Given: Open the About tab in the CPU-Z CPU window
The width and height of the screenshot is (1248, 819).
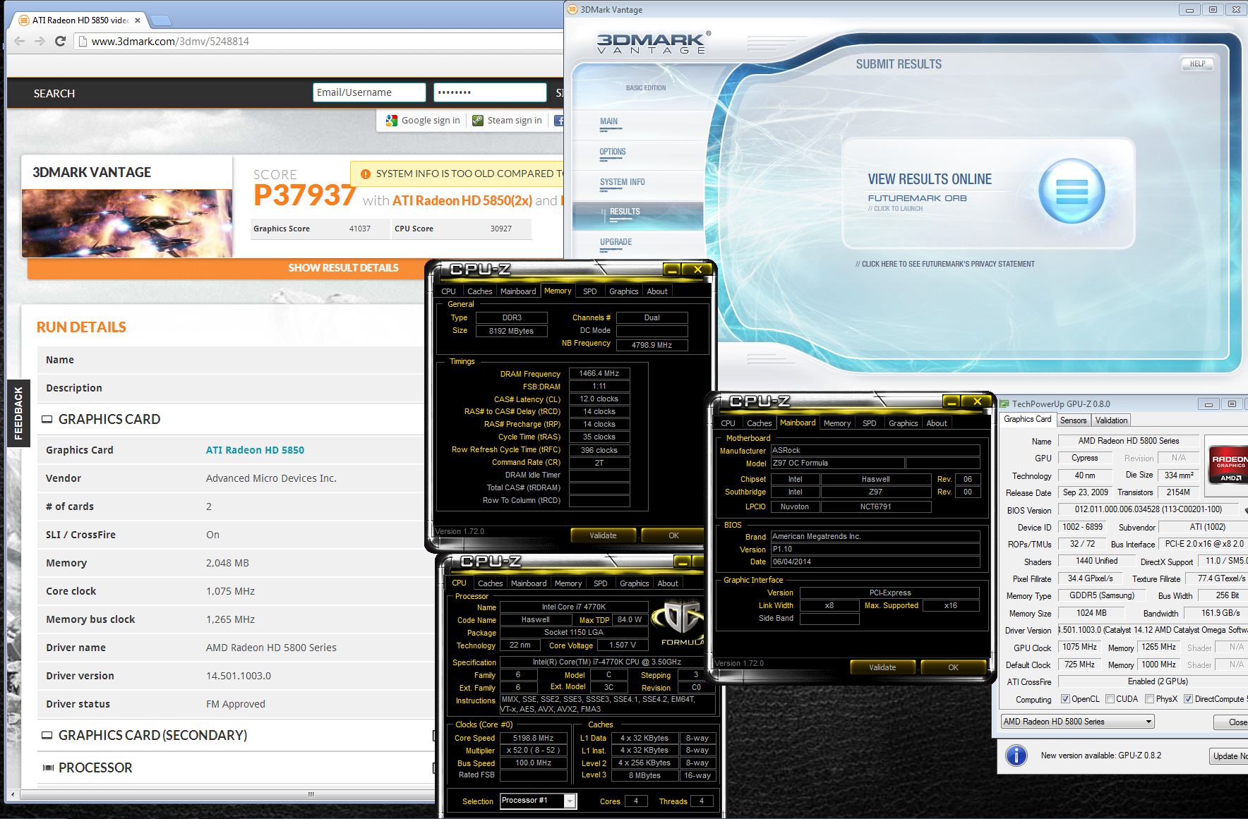Looking at the screenshot, I should click(x=668, y=583).
